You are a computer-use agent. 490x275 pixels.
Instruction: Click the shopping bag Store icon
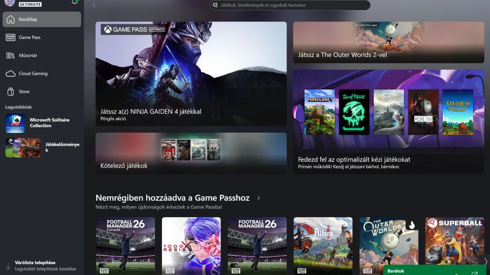(x=10, y=92)
